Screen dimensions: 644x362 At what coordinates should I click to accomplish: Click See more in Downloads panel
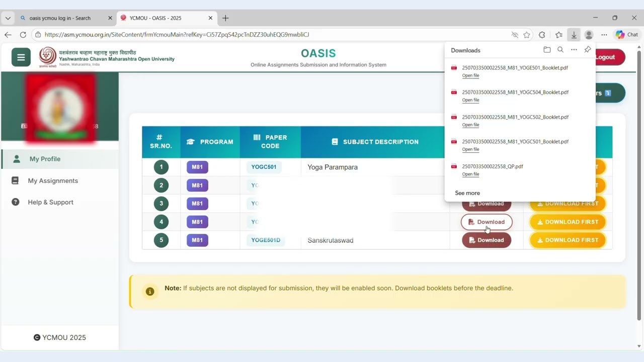coord(467,193)
